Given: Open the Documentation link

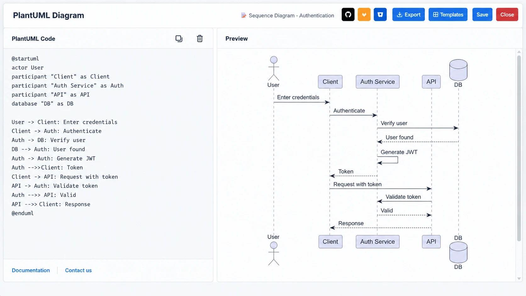Looking at the screenshot, I should [31, 270].
